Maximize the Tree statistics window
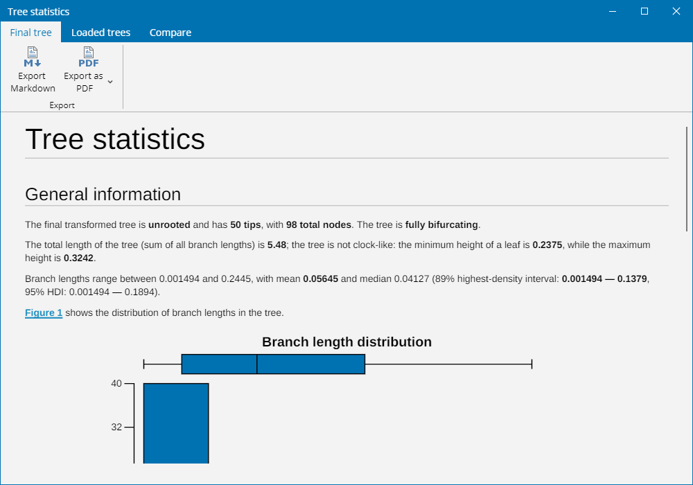This screenshot has height=485, width=693. 644,11
